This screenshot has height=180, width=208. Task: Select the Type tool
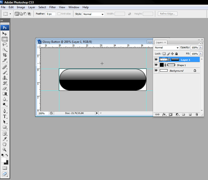(x=4, y=117)
